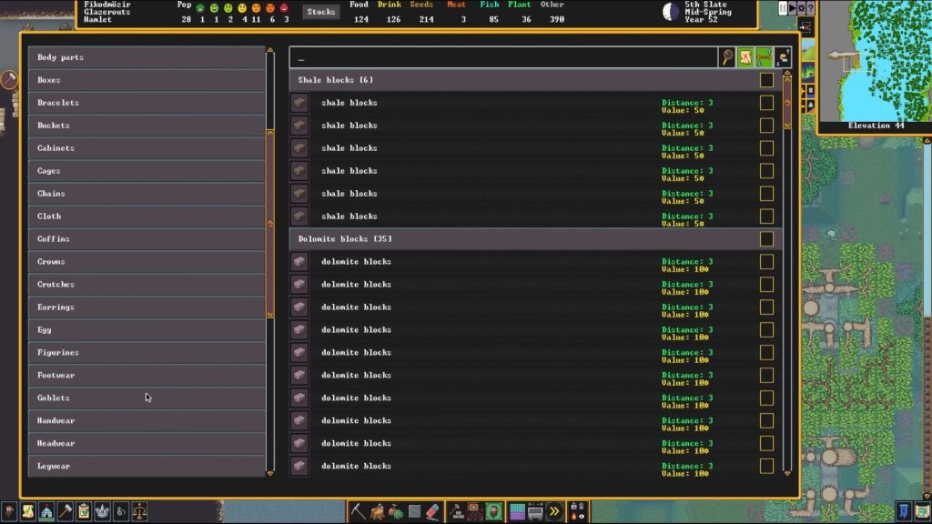
Task: Open the Legwear category
Action: (x=147, y=466)
